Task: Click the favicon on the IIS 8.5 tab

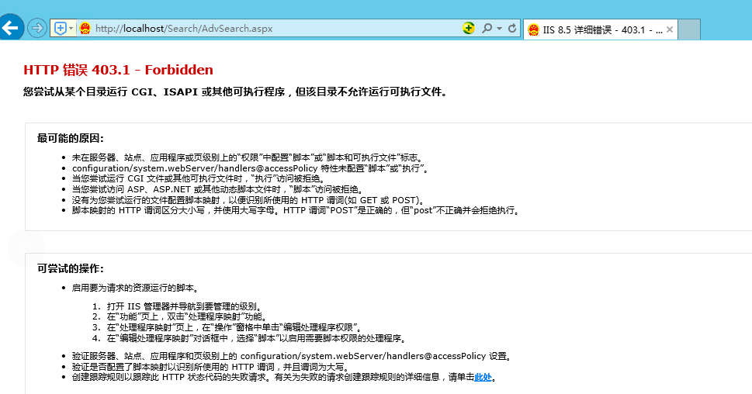Action: click(533, 29)
